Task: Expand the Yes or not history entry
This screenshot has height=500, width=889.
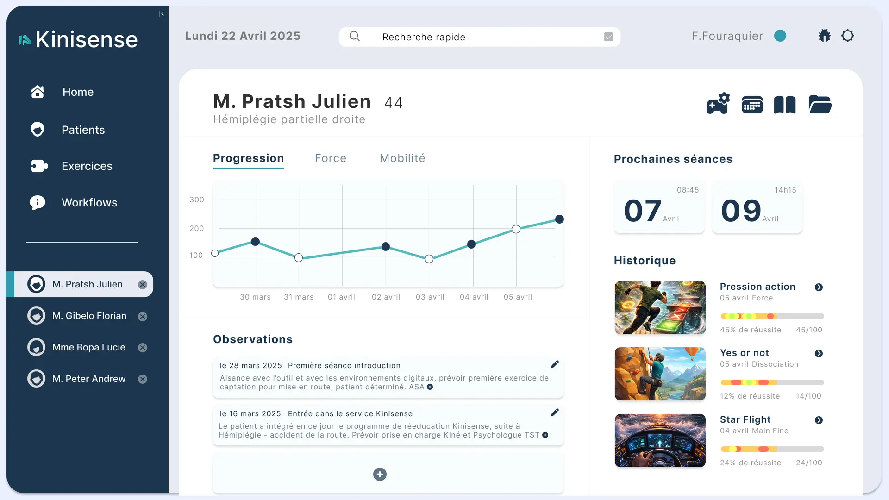Action: click(819, 354)
